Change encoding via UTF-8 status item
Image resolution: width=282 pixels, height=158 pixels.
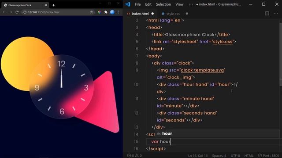[235, 155]
